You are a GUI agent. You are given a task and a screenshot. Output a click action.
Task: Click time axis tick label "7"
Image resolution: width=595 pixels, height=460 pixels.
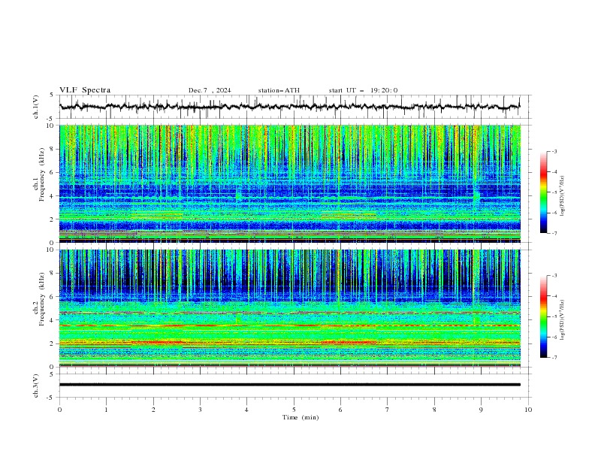[x=388, y=410]
